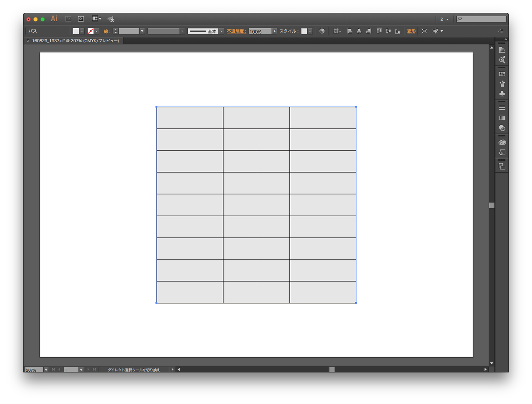Click the horizontal scrollbar thumb
The height and width of the screenshot is (404, 532).
point(332,370)
